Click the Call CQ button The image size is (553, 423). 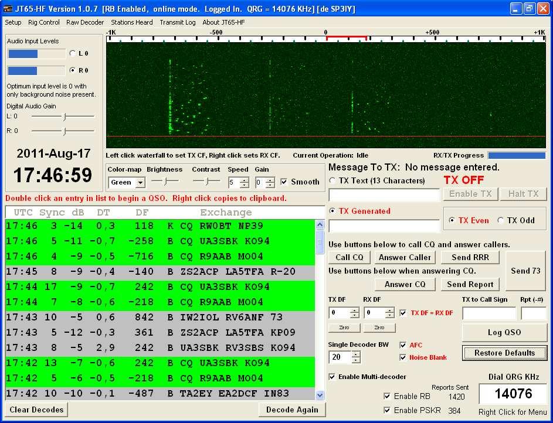(349, 257)
